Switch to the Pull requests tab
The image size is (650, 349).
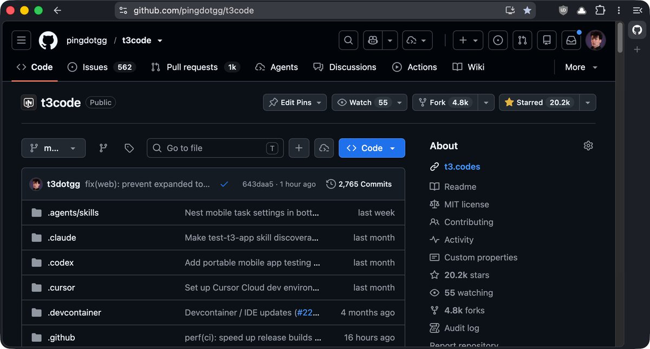point(195,67)
